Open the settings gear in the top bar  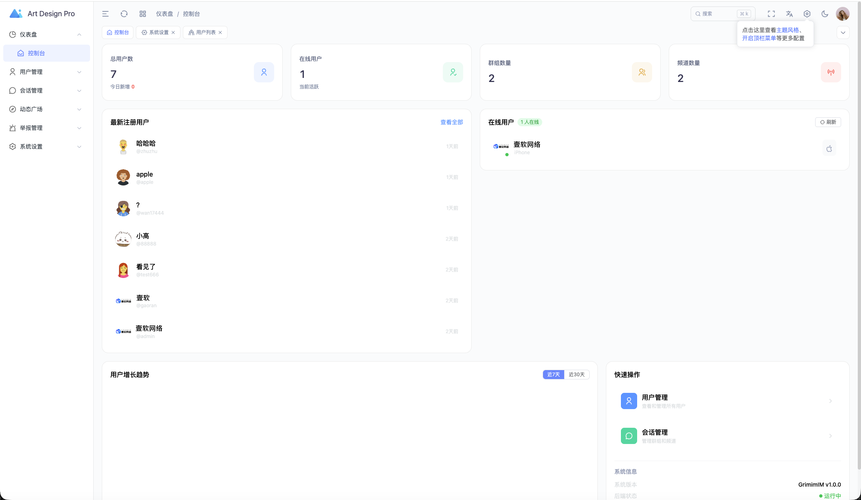pyautogui.click(x=807, y=13)
